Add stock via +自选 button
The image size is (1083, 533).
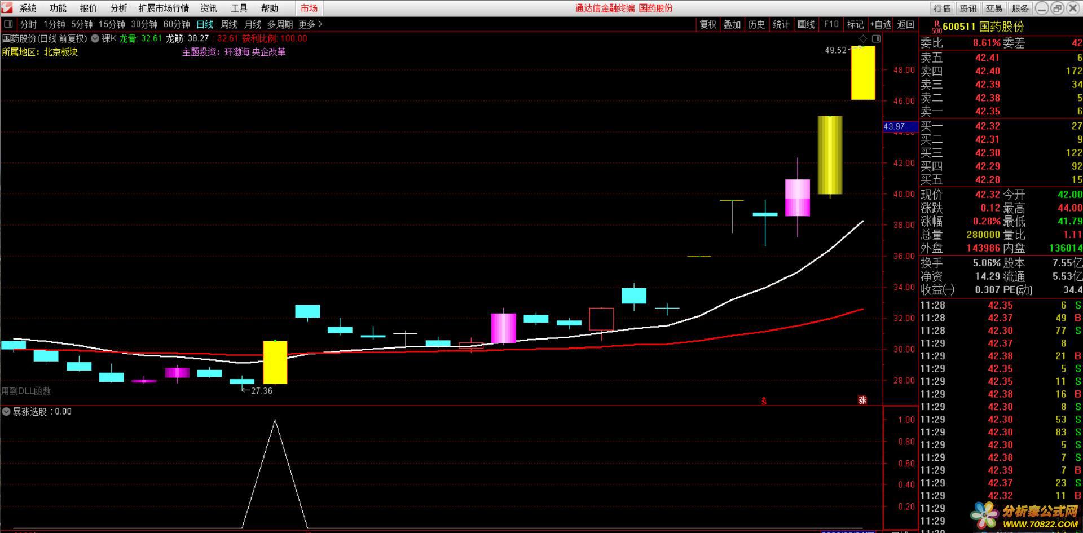(881, 24)
